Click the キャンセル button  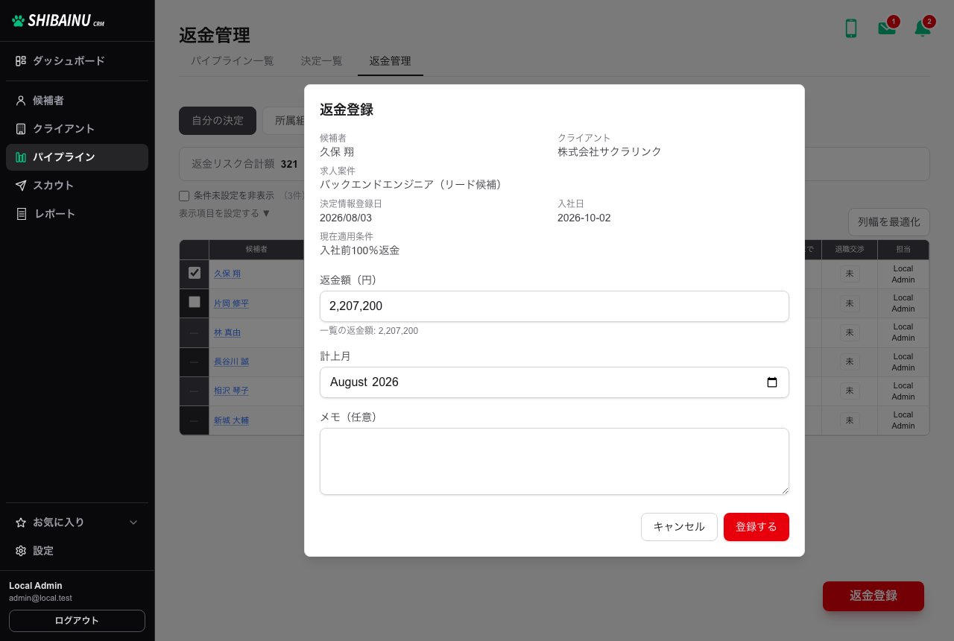click(679, 527)
